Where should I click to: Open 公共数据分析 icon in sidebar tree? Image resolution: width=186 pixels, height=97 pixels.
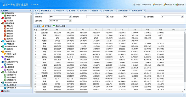pos(5,75)
